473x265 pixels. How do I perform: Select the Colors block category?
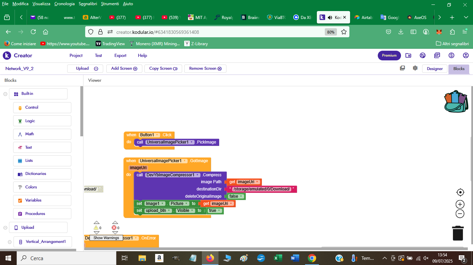pyautogui.click(x=31, y=187)
